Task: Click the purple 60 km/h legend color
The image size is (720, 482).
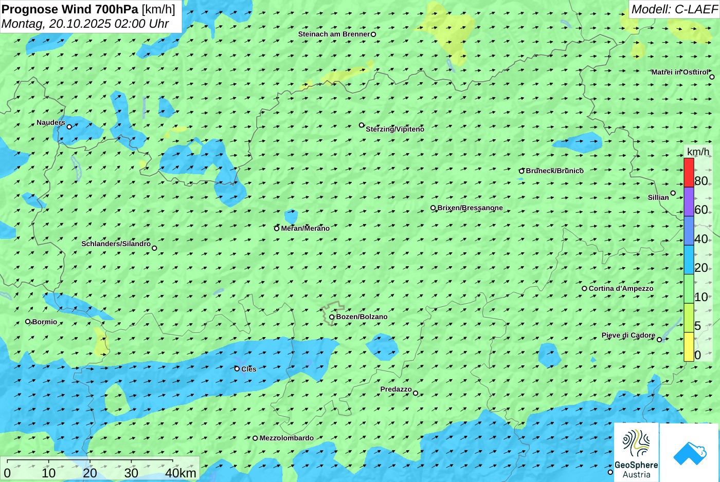Action: [x=689, y=201]
